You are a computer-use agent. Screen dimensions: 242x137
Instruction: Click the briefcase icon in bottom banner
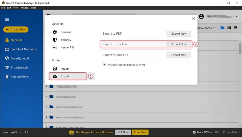pyautogui.click(x=71, y=132)
